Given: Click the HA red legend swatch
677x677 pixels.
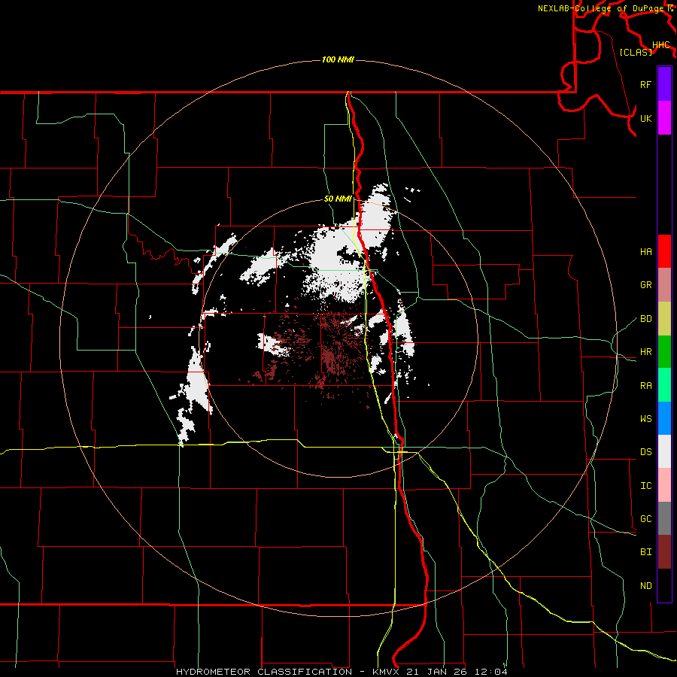Looking at the screenshot, I should [664, 251].
